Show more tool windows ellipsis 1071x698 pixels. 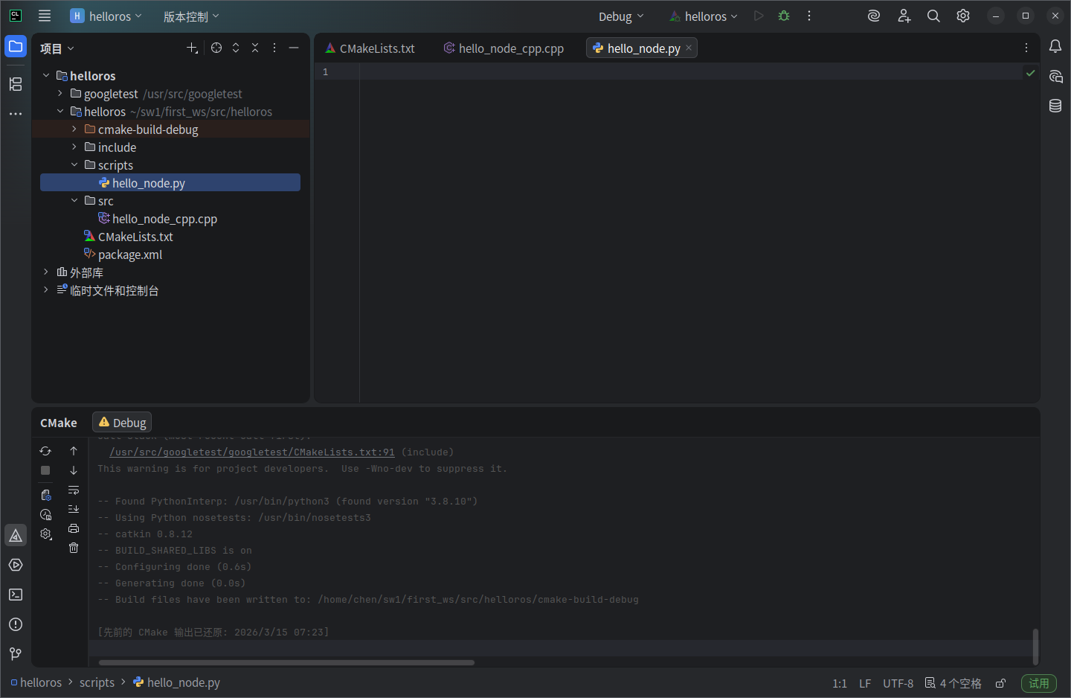(16, 114)
